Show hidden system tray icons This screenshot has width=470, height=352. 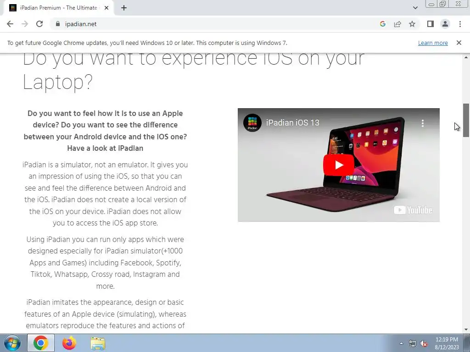coord(401,343)
